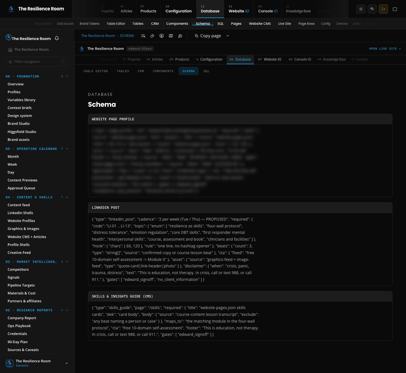Viewport: 406px width, 373px height.
Task: Click the logo icon beside The Resilience Room page title
Action: point(82,49)
